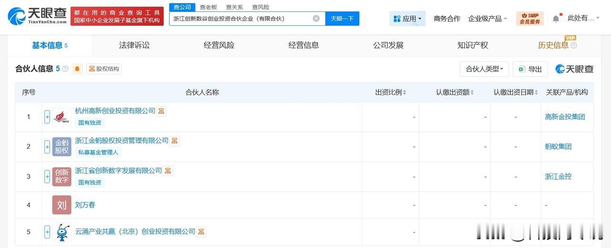Click the 股权结构 button
611x248 pixels.
click(x=104, y=69)
